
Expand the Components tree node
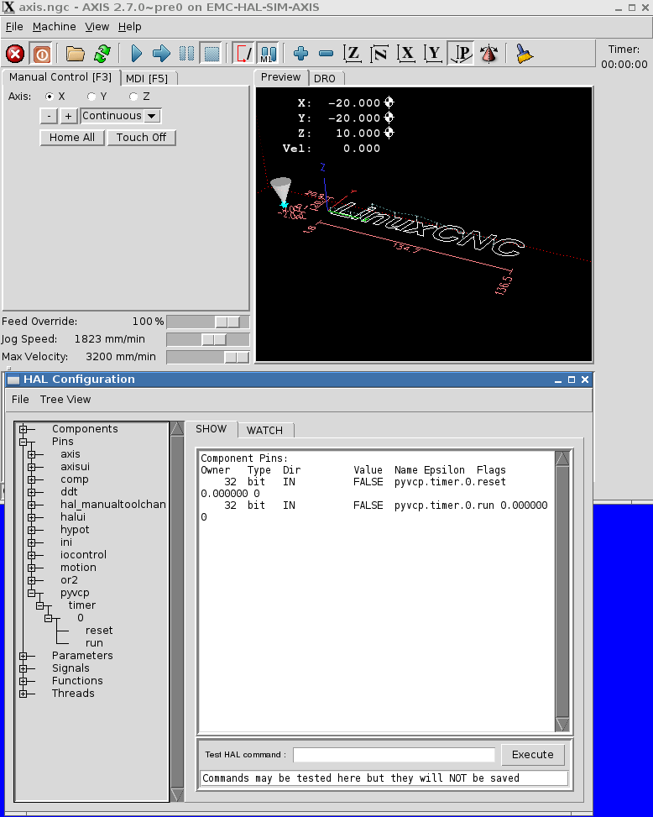(23, 429)
